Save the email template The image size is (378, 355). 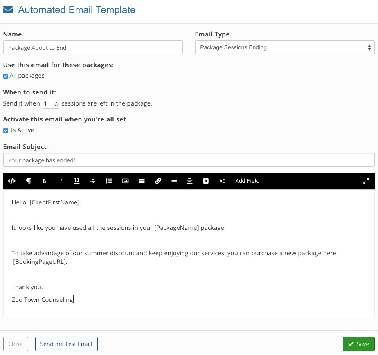[358, 344]
